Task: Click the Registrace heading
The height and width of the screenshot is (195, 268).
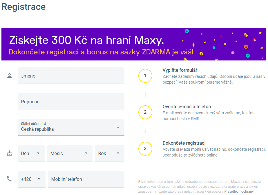Action: [x=23, y=7]
